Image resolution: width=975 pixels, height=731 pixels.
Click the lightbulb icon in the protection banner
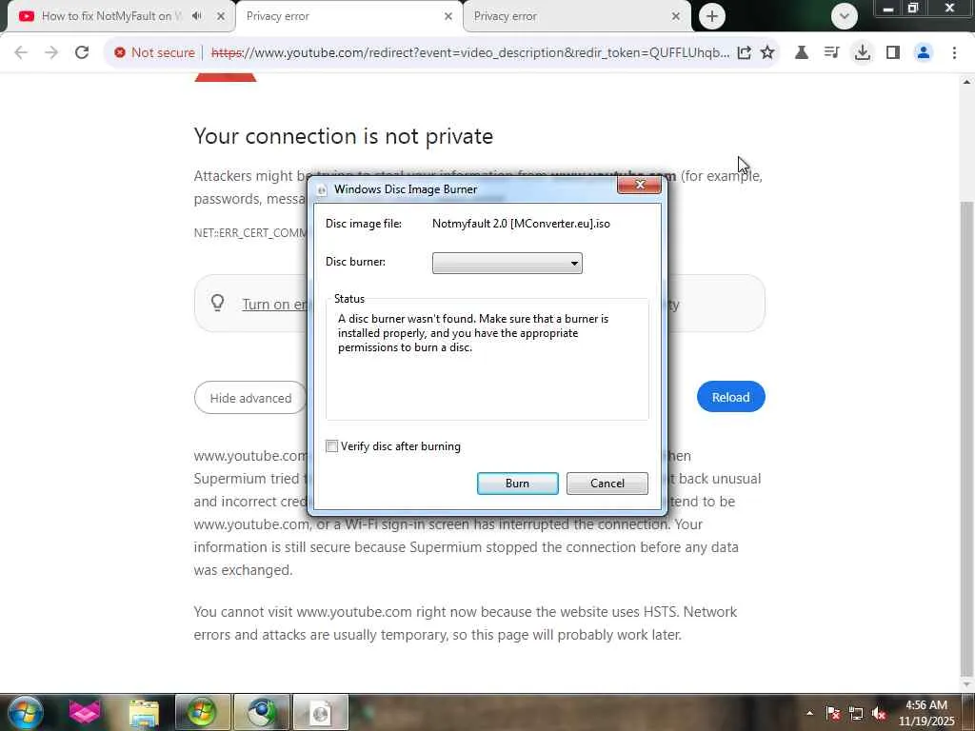[x=217, y=303]
